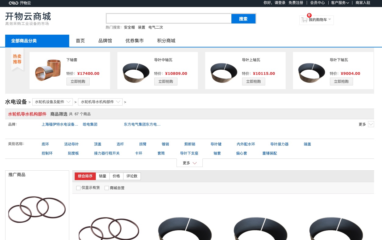Open the 会员中心 link

coord(317,3)
